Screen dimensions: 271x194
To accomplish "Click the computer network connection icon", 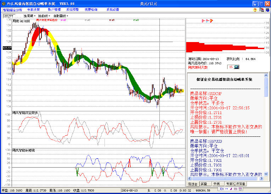I will coord(261,10).
